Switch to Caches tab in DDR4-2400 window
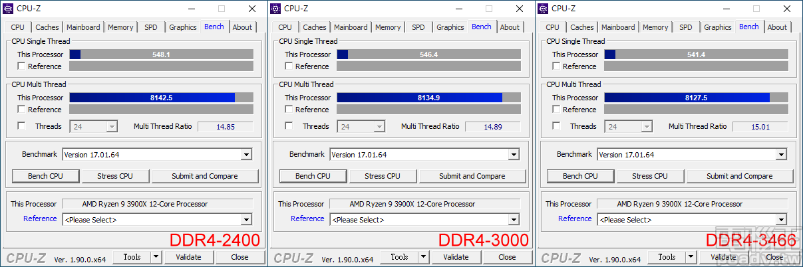 click(47, 27)
